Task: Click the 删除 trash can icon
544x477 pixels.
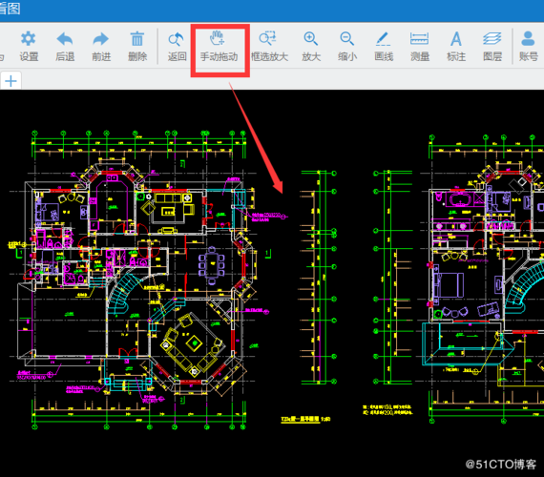Action: tap(137, 46)
